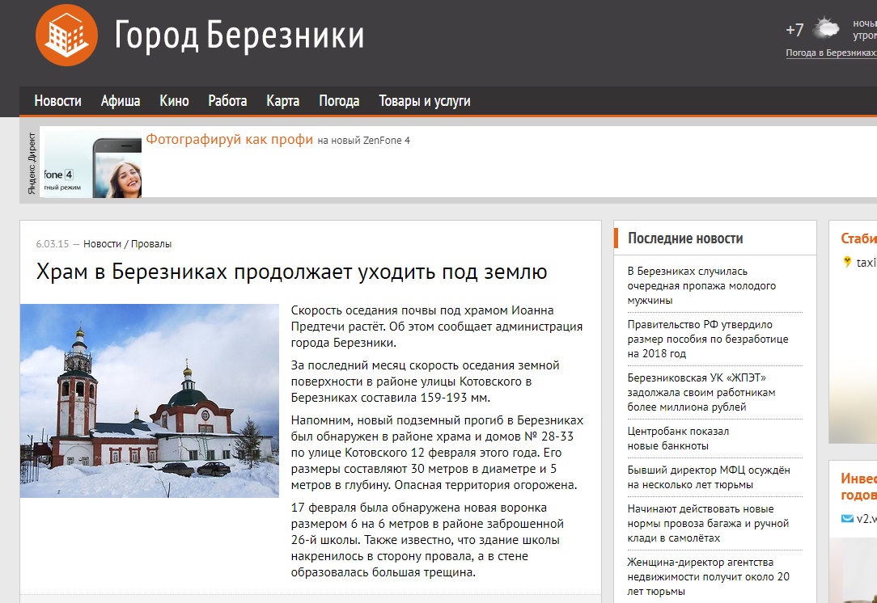Open Товары и услуги menu item
This screenshot has width=877, height=603.
(x=424, y=101)
